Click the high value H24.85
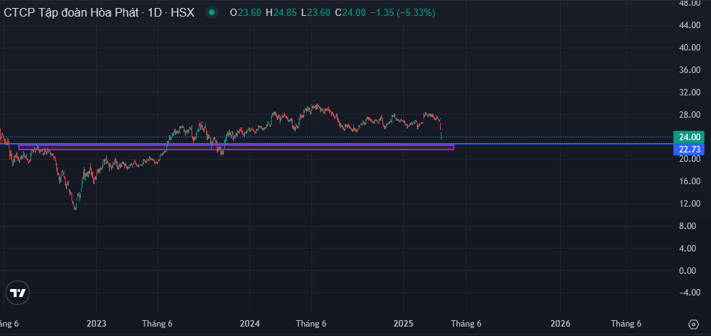The width and height of the screenshot is (711, 336). [x=282, y=13]
